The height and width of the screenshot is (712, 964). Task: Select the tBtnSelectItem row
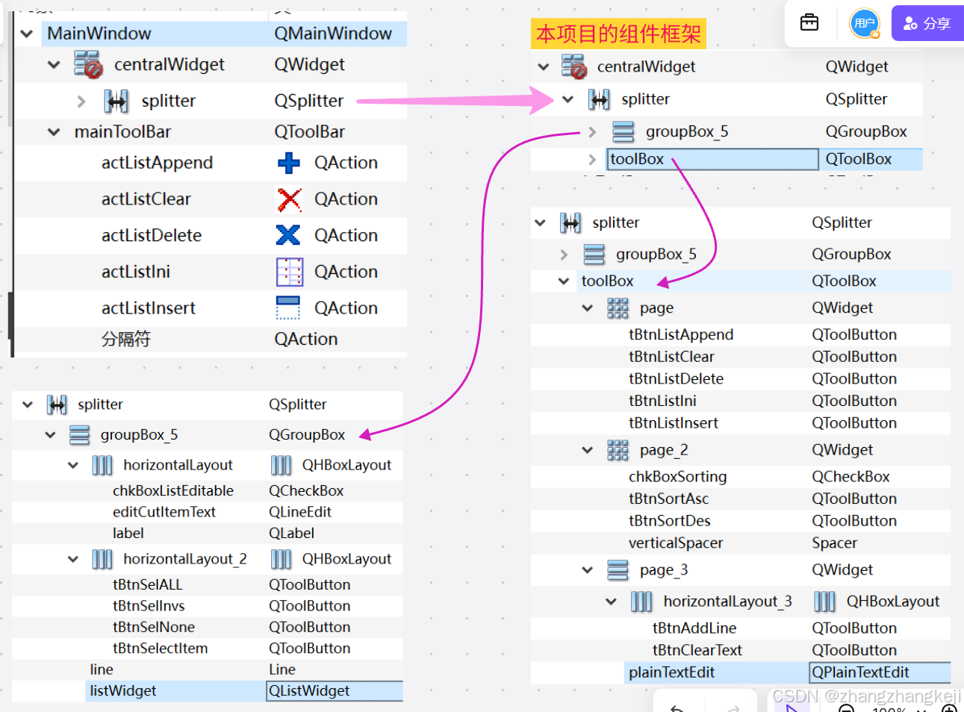pos(208,649)
